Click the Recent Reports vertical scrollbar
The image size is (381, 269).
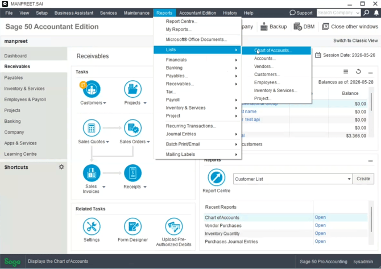click(371, 220)
